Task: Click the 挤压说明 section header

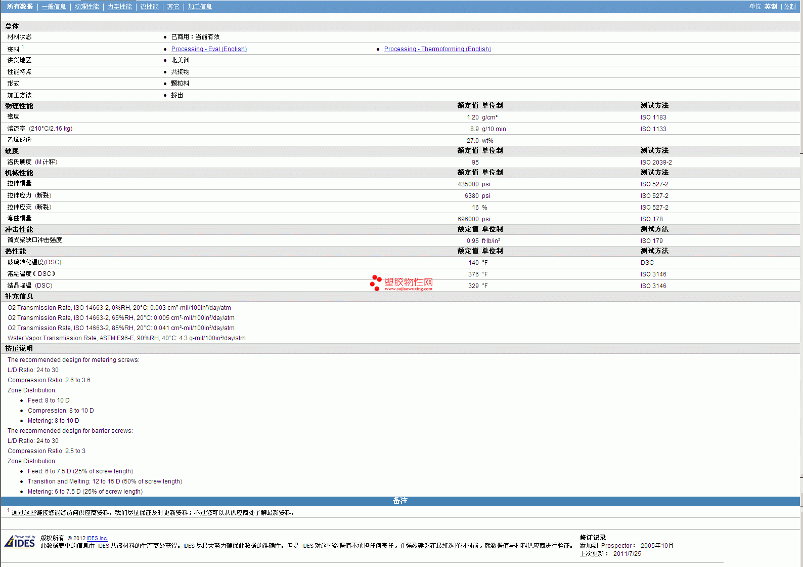Action: (x=19, y=348)
